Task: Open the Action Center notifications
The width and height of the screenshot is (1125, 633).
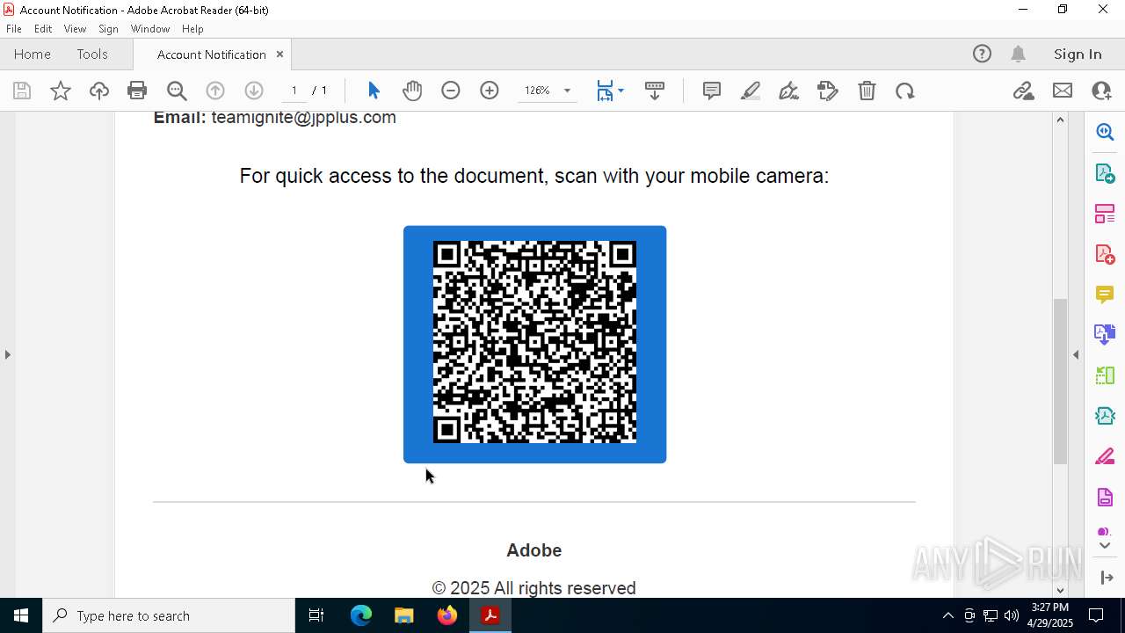Action: [1096, 615]
